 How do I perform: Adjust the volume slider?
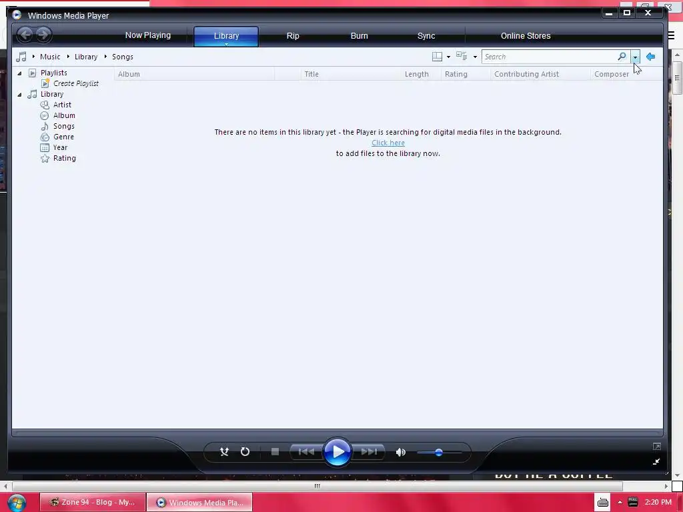(x=439, y=453)
